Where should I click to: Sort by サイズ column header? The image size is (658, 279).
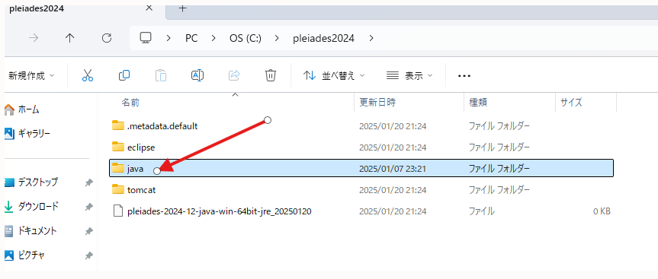pos(571,102)
